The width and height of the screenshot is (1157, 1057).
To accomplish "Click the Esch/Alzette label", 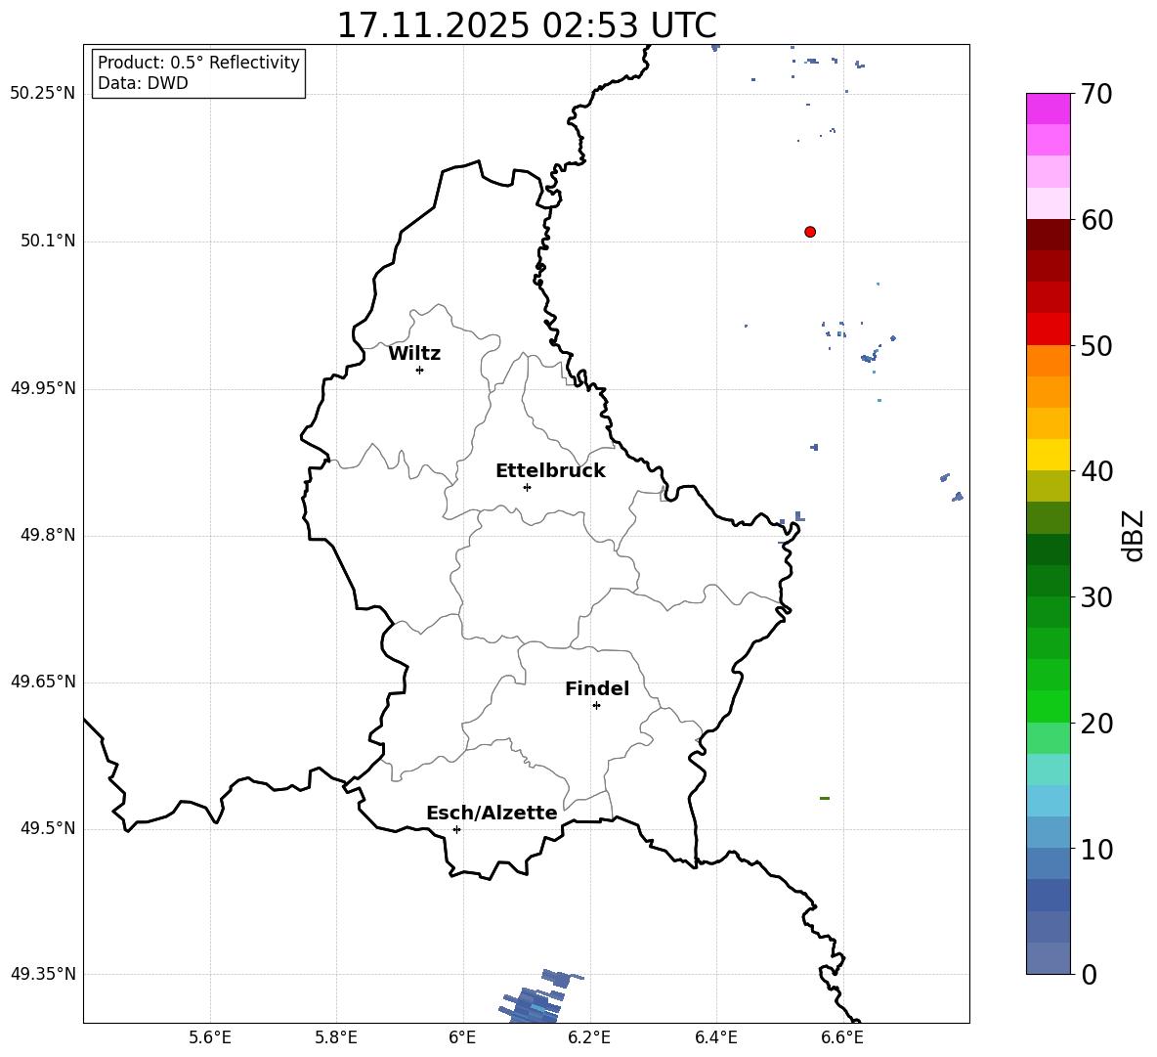I will pos(492,813).
